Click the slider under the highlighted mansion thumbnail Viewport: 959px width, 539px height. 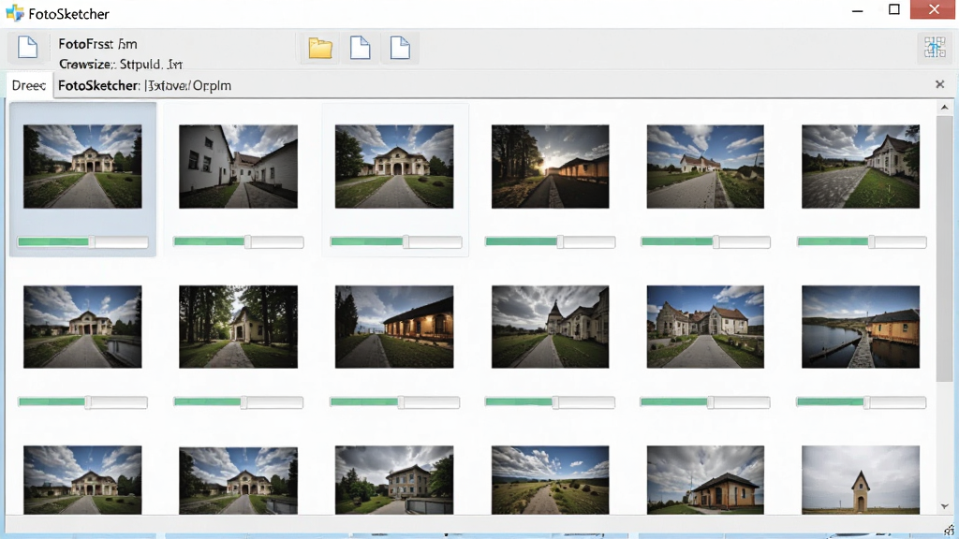[x=82, y=242]
